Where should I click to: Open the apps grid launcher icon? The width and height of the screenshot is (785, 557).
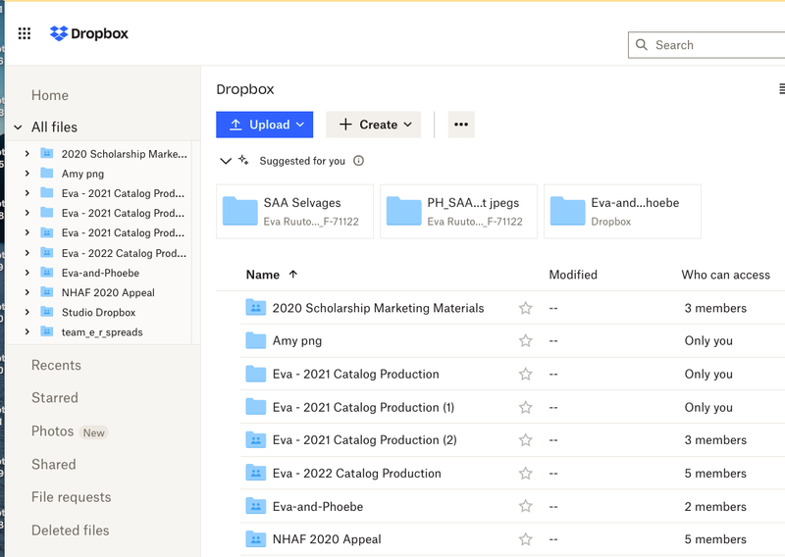25,34
